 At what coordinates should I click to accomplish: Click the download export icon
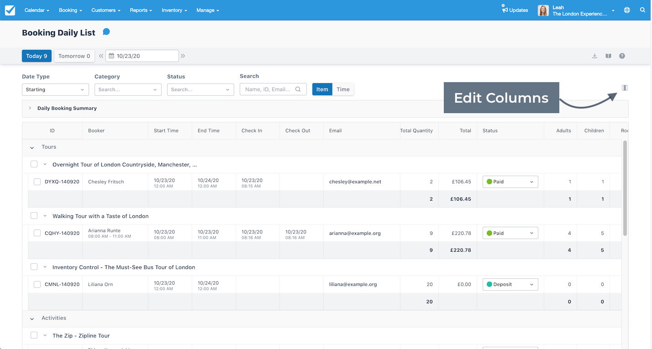click(594, 56)
